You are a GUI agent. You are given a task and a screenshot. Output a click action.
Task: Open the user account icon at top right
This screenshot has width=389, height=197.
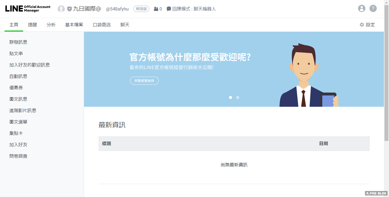point(362,8)
